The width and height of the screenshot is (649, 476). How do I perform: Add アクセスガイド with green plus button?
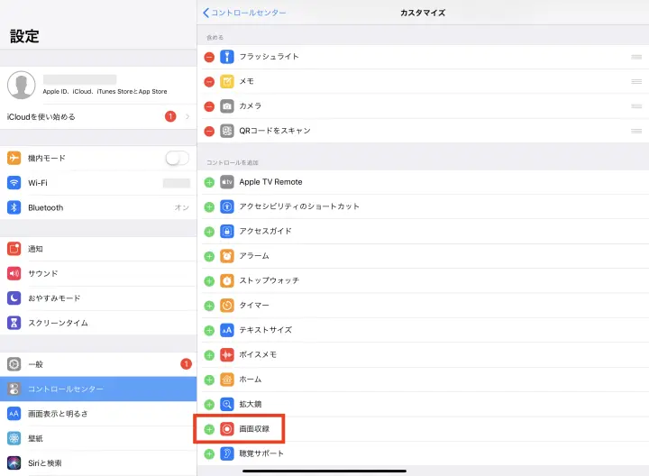coord(209,232)
